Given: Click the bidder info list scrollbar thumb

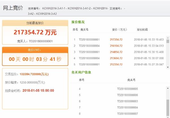Looking at the screenshot, I should tap(168, 107).
